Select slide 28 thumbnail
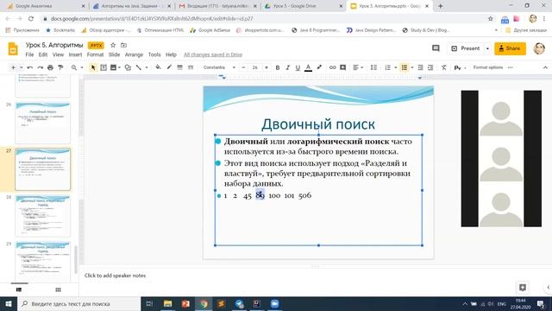Image resolution: width=552 pixels, height=311 pixels. (x=42, y=215)
